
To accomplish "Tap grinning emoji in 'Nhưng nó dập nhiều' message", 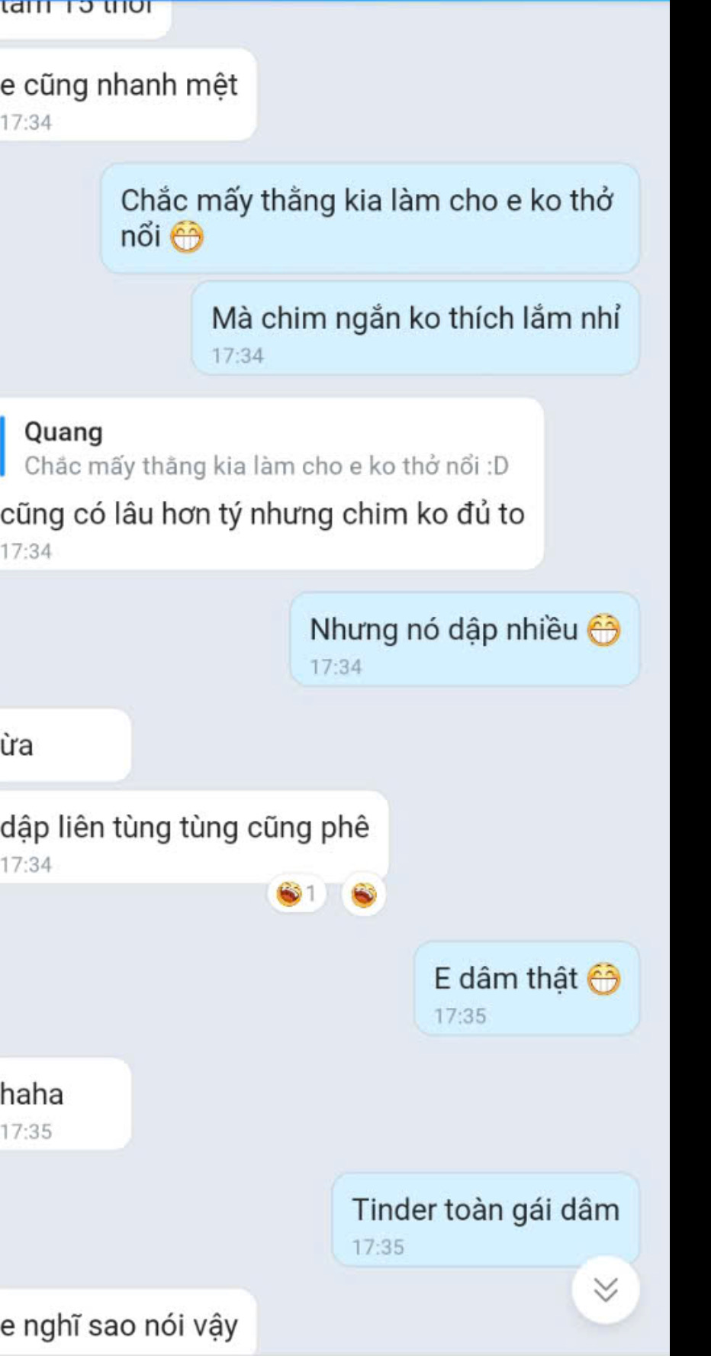I will pyautogui.click(x=604, y=630).
